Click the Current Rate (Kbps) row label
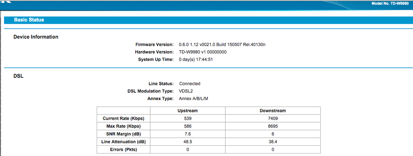 [124, 118]
